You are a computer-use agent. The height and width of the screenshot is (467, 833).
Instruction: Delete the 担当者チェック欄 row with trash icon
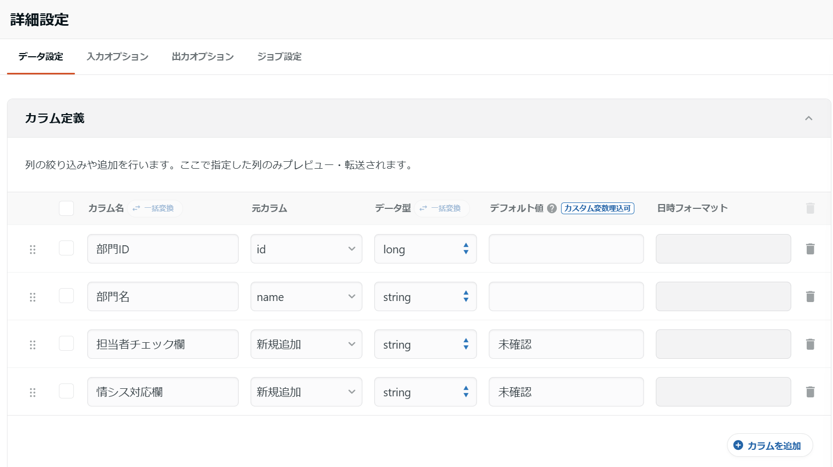[810, 344]
